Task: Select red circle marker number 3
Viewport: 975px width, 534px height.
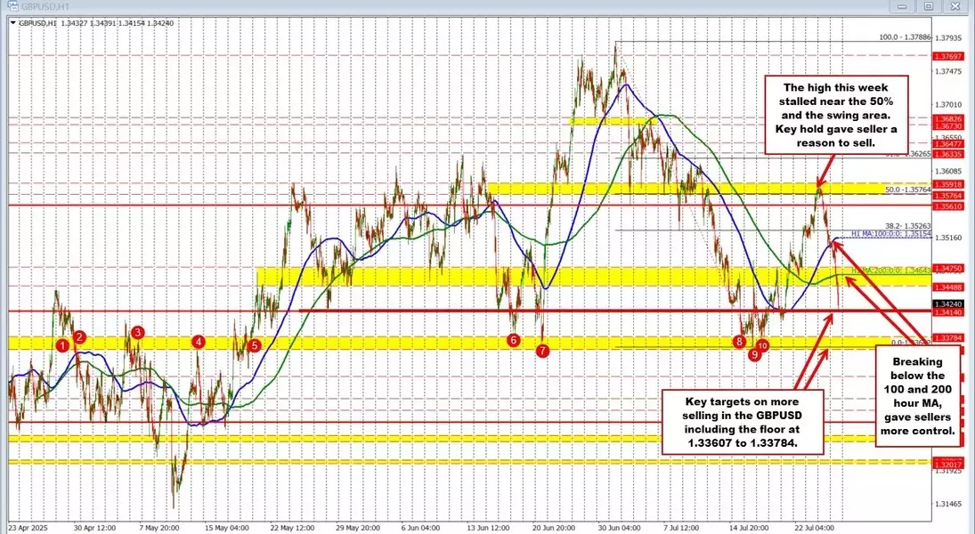Action: [x=137, y=332]
